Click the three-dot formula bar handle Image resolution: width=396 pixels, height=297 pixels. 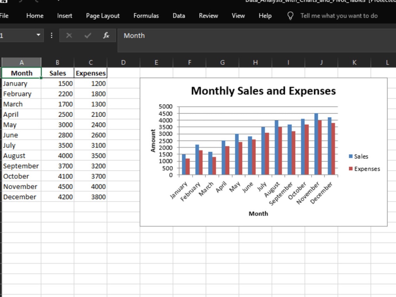(51, 35)
